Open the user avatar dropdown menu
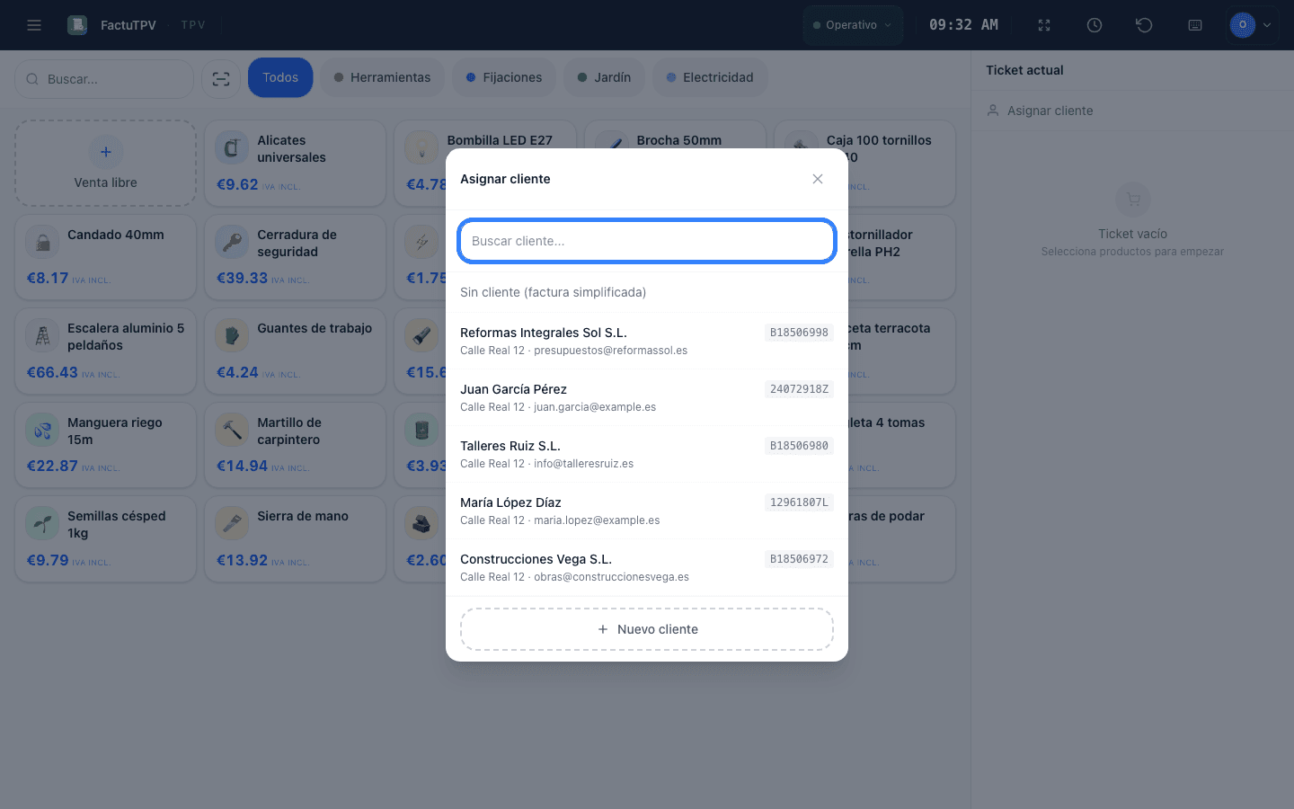Image resolution: width=1294 pixels, height=809 pixels. [x=1253, y=25]
